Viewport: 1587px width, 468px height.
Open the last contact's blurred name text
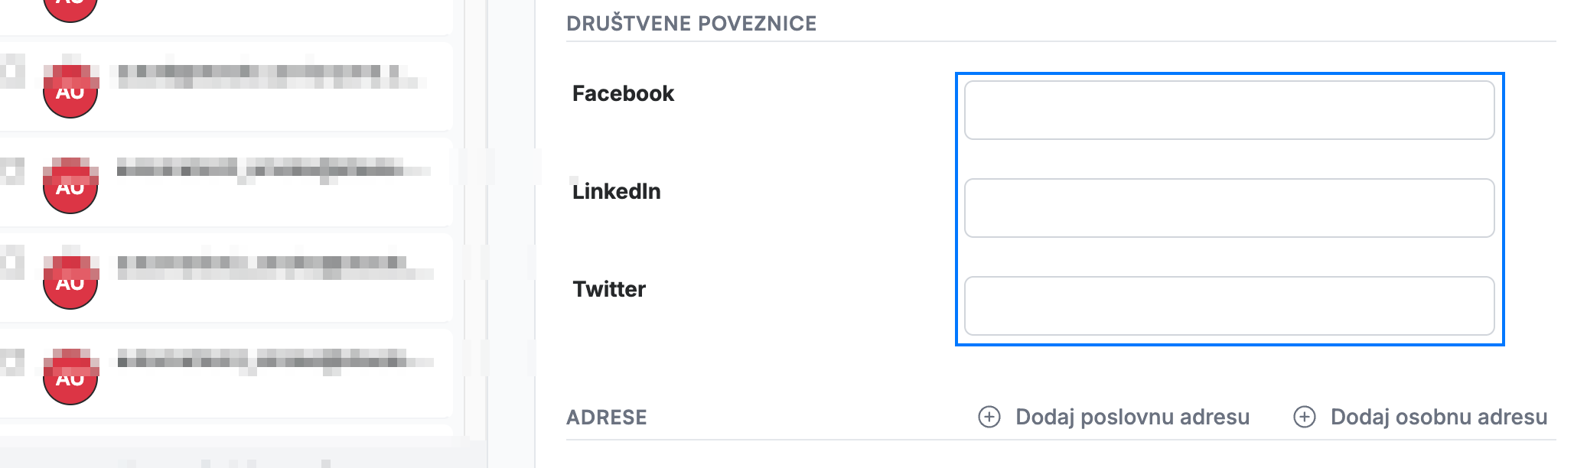click(274, 361)
